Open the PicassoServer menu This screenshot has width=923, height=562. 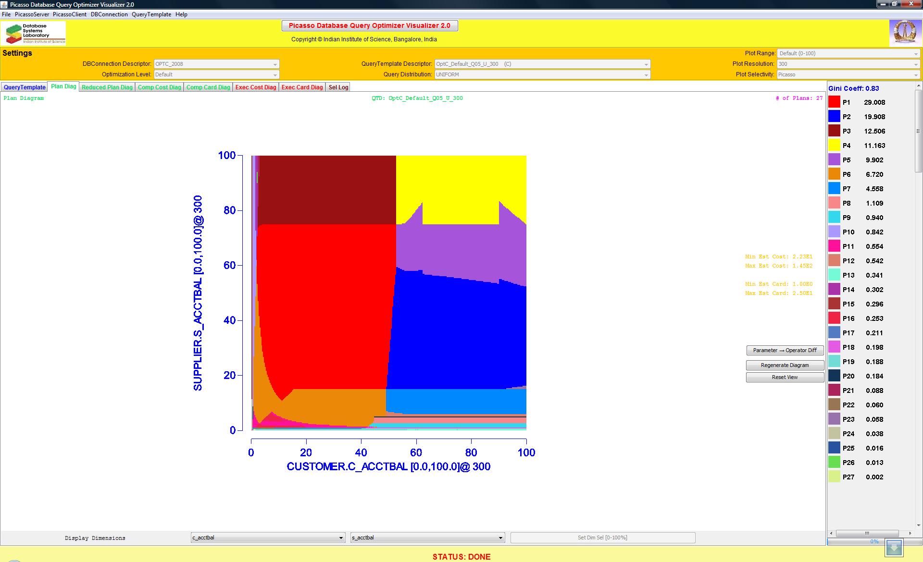pyautogui.click(x=32, y=14)
